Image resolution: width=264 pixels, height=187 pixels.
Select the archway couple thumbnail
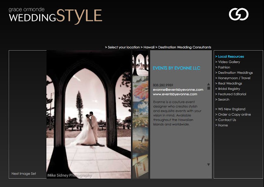click(140, 63)
